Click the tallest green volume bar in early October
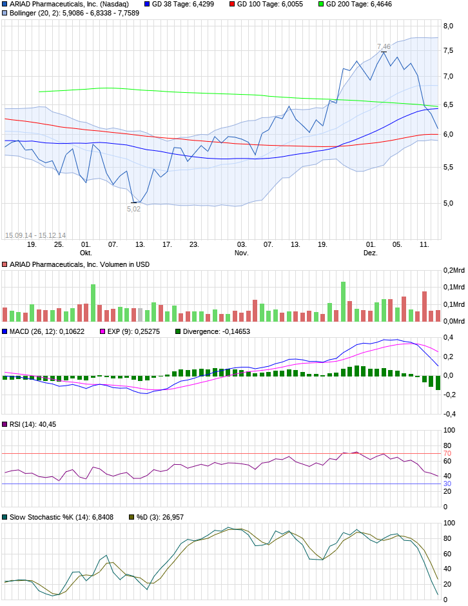The height and width of the screenshot is (606, 468). (x=93, y=303)
